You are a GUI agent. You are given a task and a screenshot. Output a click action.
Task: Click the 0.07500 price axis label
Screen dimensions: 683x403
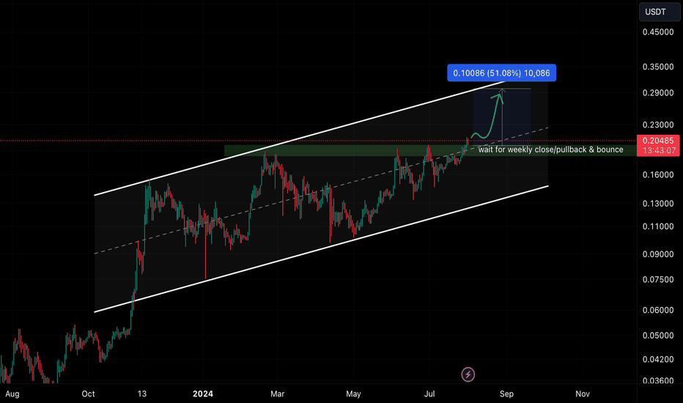point(658,280)
